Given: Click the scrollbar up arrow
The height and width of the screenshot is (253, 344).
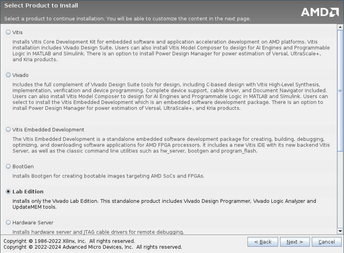Looking at the screenshot, I should click(x=340, y=27).
